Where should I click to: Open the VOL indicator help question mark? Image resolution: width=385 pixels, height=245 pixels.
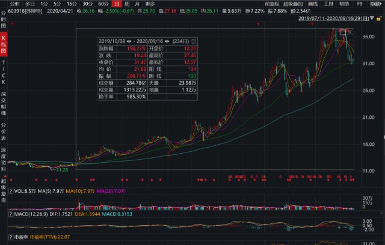tap(11, 191)
